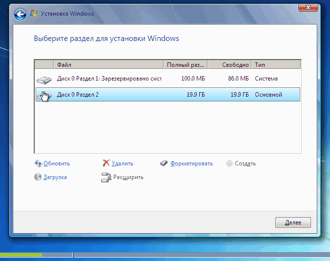Go back with the blue arrow button

(x=20, y=14)
